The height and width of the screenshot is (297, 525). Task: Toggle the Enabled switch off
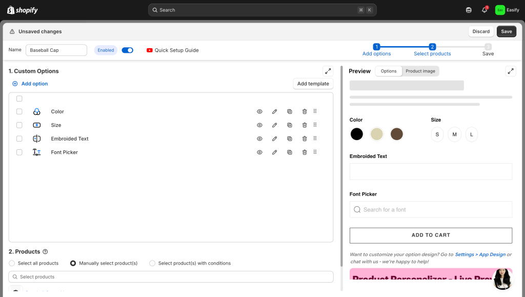point(127,50)
